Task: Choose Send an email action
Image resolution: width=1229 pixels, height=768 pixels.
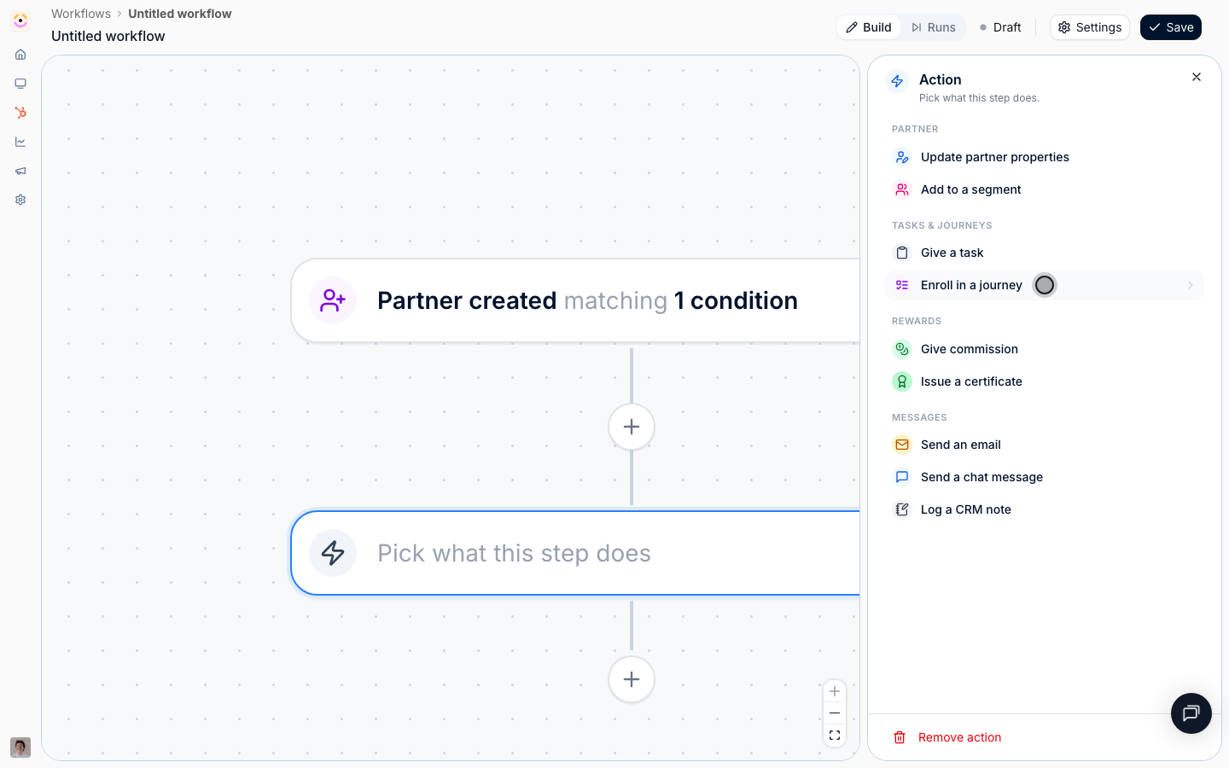Action: pos(1045,445)
